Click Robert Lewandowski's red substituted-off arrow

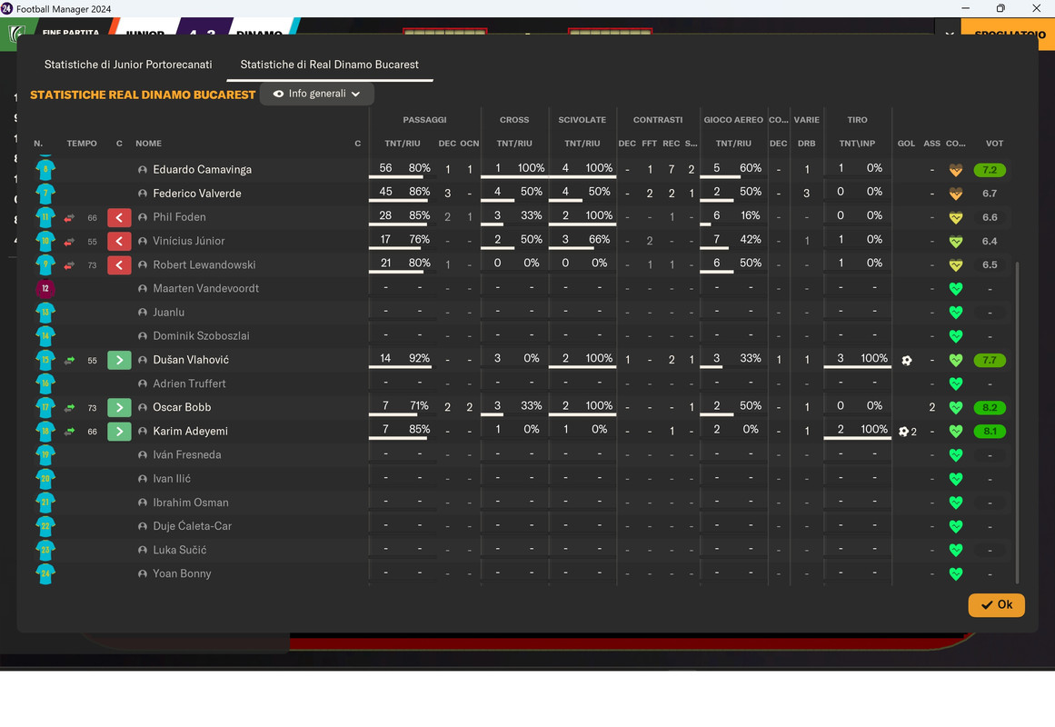(119, 265)
